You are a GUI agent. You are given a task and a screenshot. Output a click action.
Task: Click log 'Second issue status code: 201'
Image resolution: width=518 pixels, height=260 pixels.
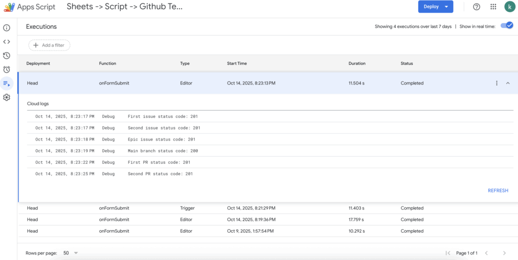[164, 128]
